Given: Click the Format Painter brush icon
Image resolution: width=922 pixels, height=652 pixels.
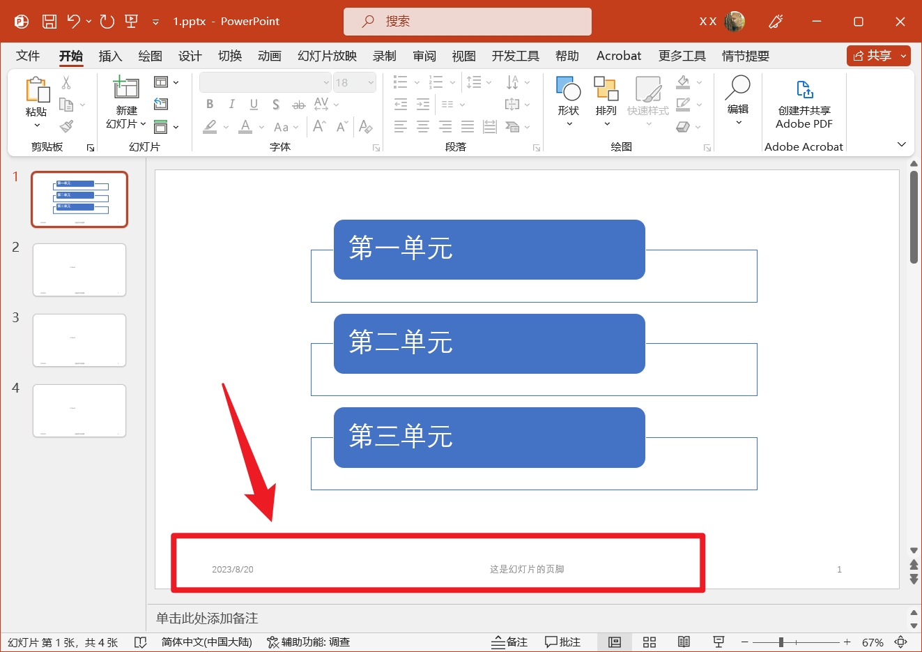Looking at the screenshot, I should coord(66,126).
